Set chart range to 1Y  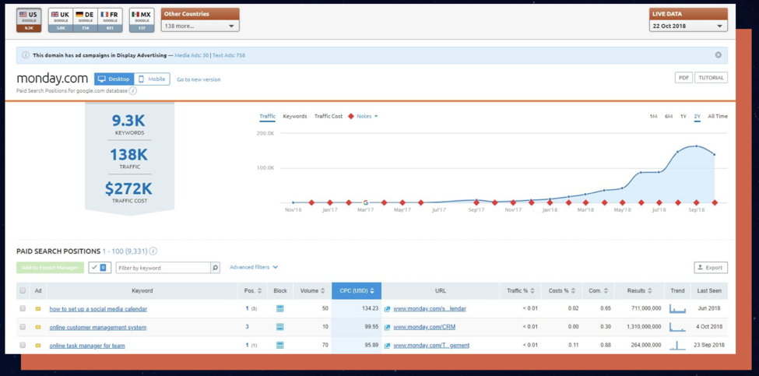point(683,116)
